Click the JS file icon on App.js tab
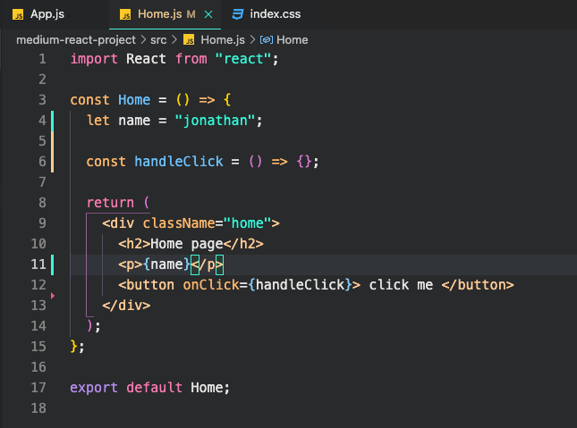The height and width of the screenshot is (428, 577). [x=18, y=14]
